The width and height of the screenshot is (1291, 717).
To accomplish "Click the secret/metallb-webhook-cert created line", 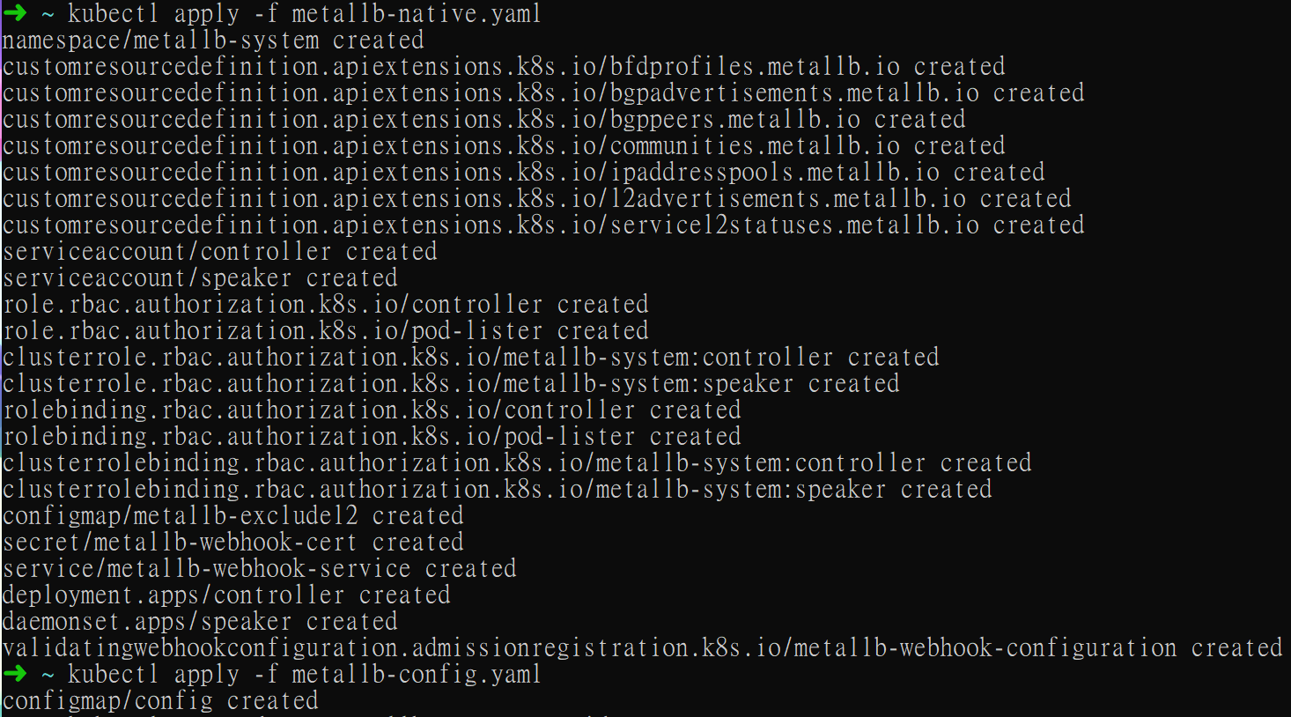I will coord(233,542).
